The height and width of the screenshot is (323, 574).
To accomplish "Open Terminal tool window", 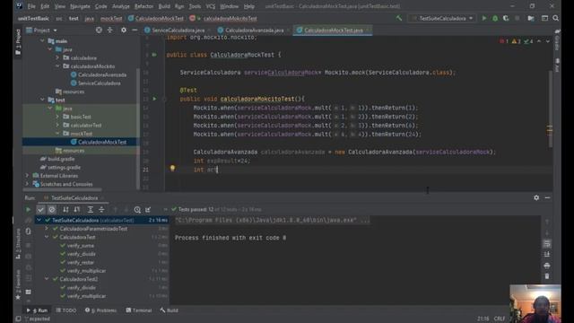I will point(139,310).
